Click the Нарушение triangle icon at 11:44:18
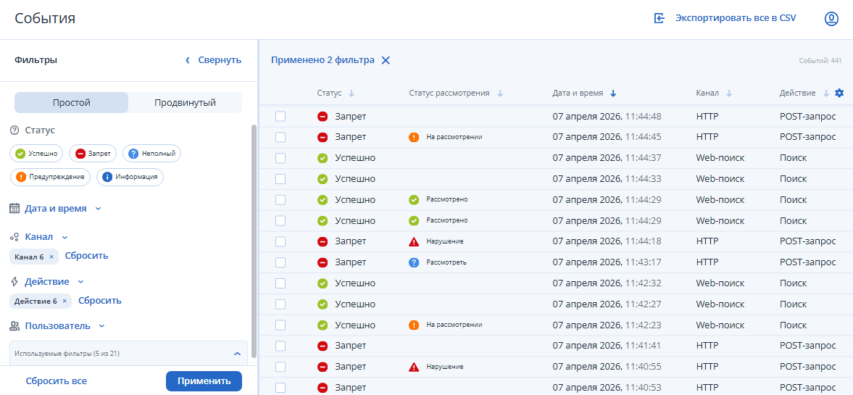Image resolution: width=853 pixels, height=395 pixels. click(x=413, y=241)
